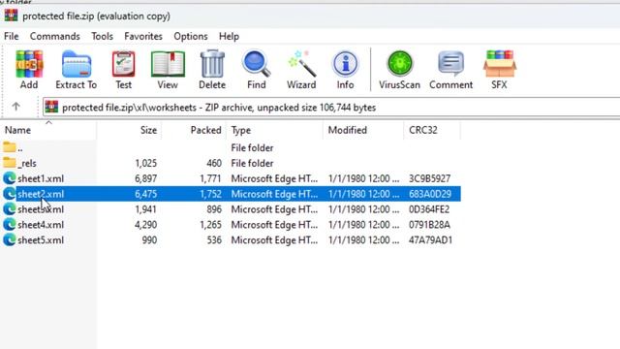Click the WinRAR title bar icon
This screenshot has height=349, width=620.
(11, 16)
